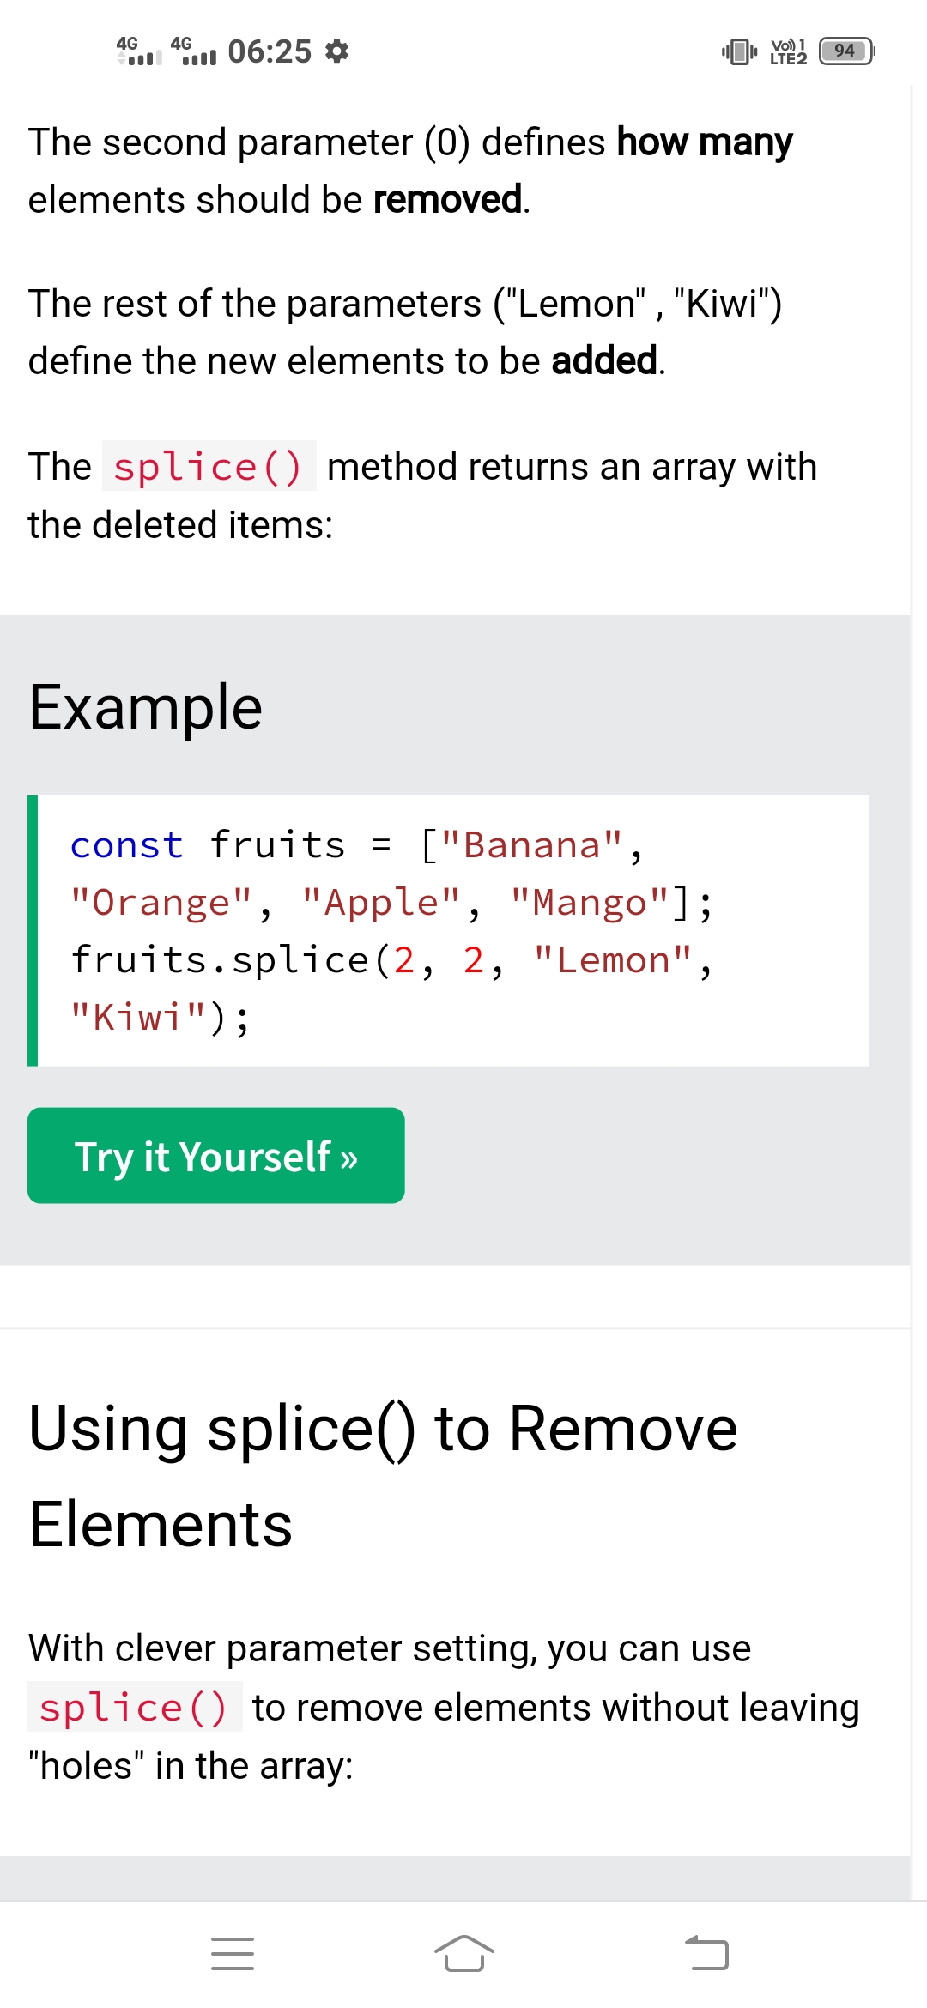This screenshot has width=927, height=2008.
Task: Open the Try it Yourself editor
Action: tap(216, 1156)
